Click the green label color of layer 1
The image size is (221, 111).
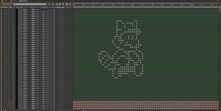[x=11, y=10]
